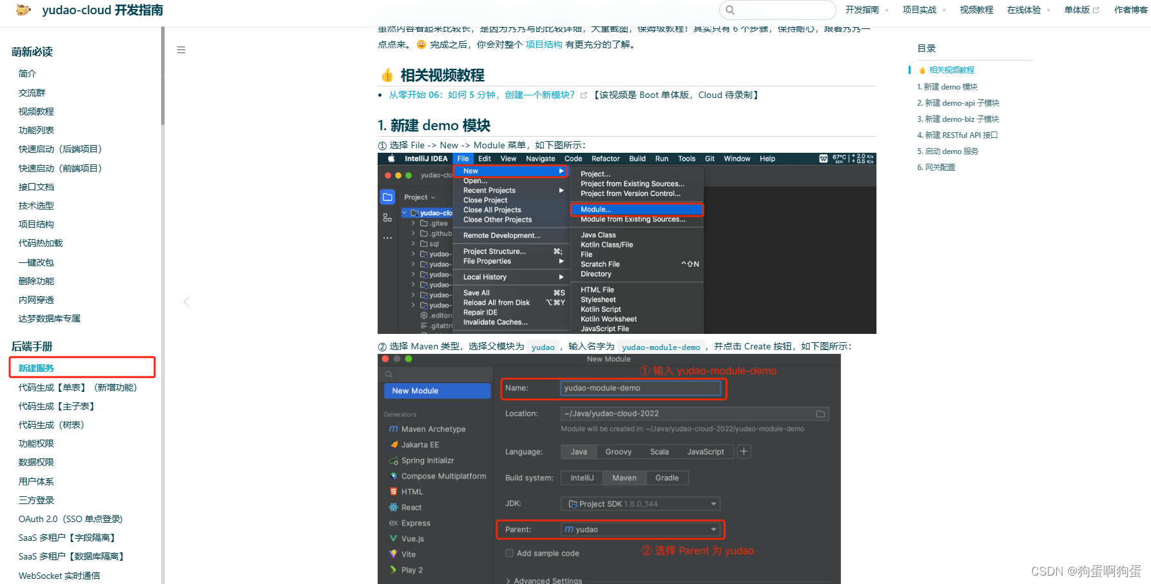This screenshot has height=584, width=1151.
Task: Open 视频教程 in the top navigation
Action: (x=976, y=10)
